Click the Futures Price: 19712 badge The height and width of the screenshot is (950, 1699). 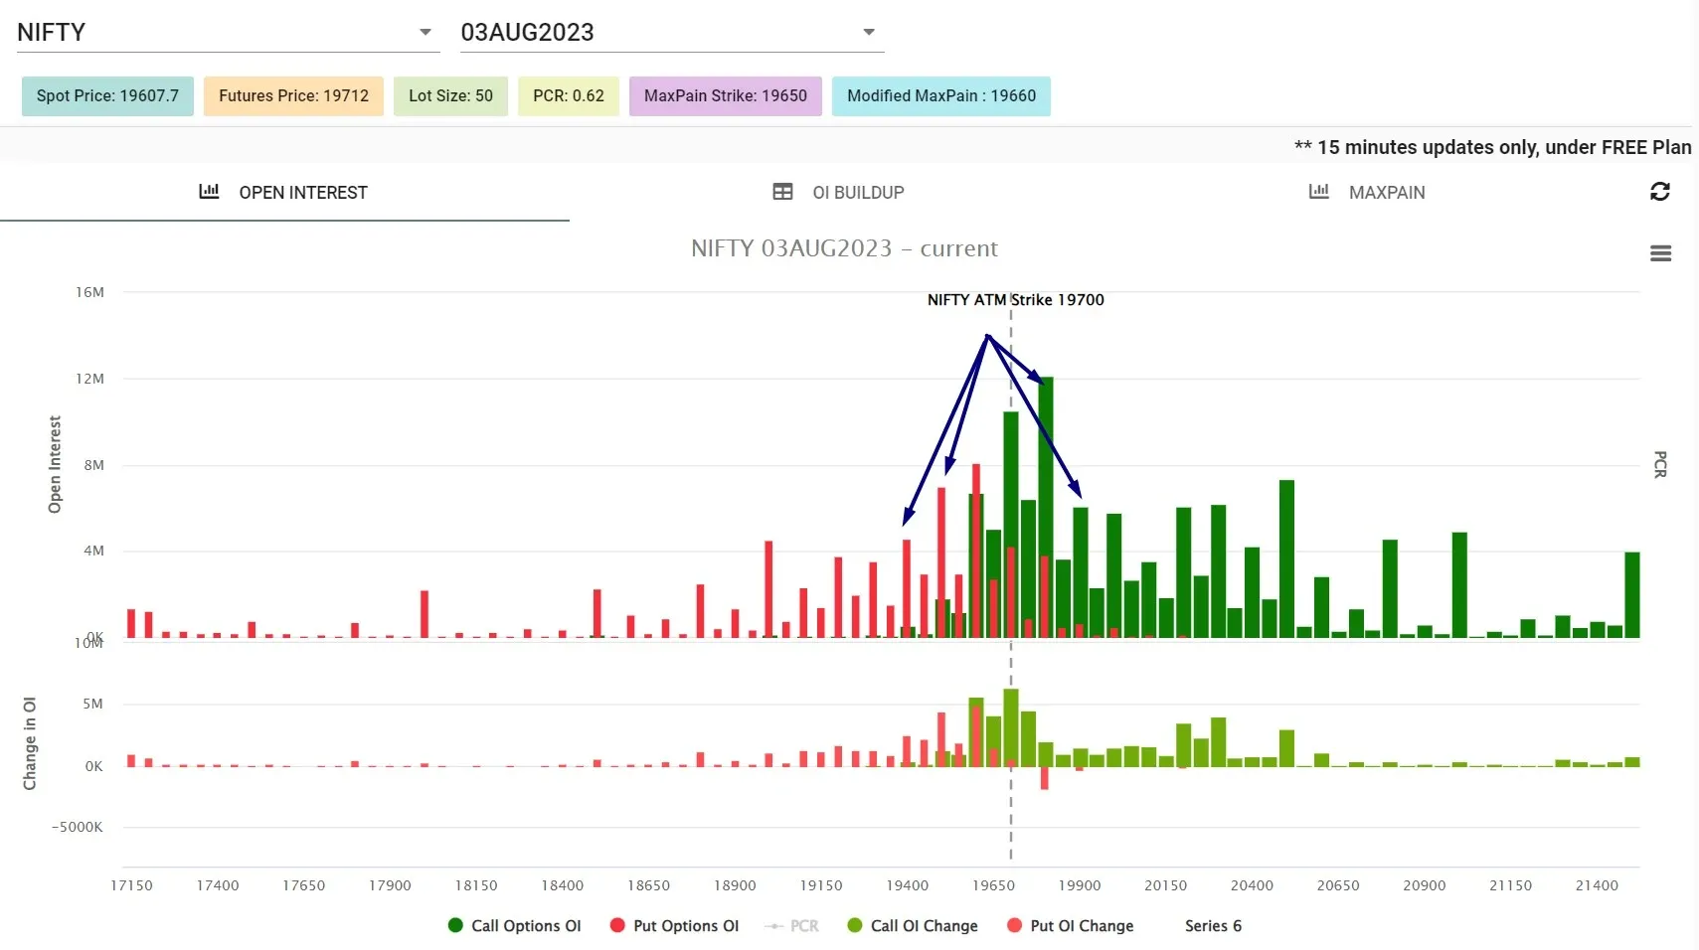pos(293,96)
